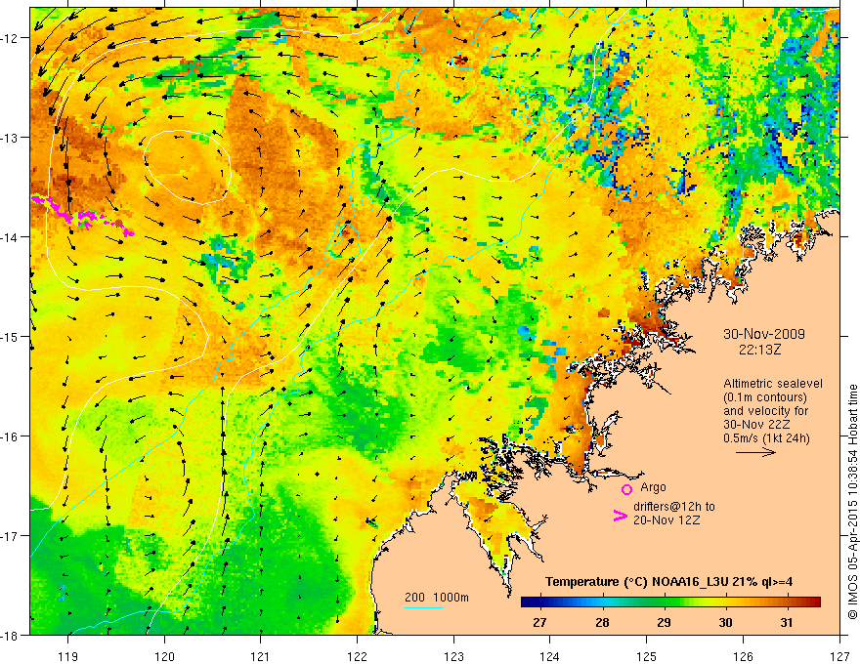Click the 'Argo' legend label
Screen dimensions: 860x664
pyautogui.click(x=653, y=487)
